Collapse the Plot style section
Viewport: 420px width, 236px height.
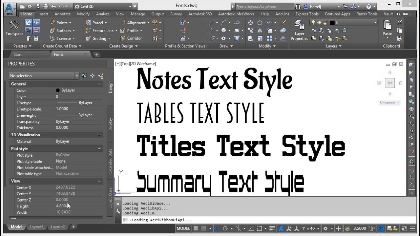[99, 149]
